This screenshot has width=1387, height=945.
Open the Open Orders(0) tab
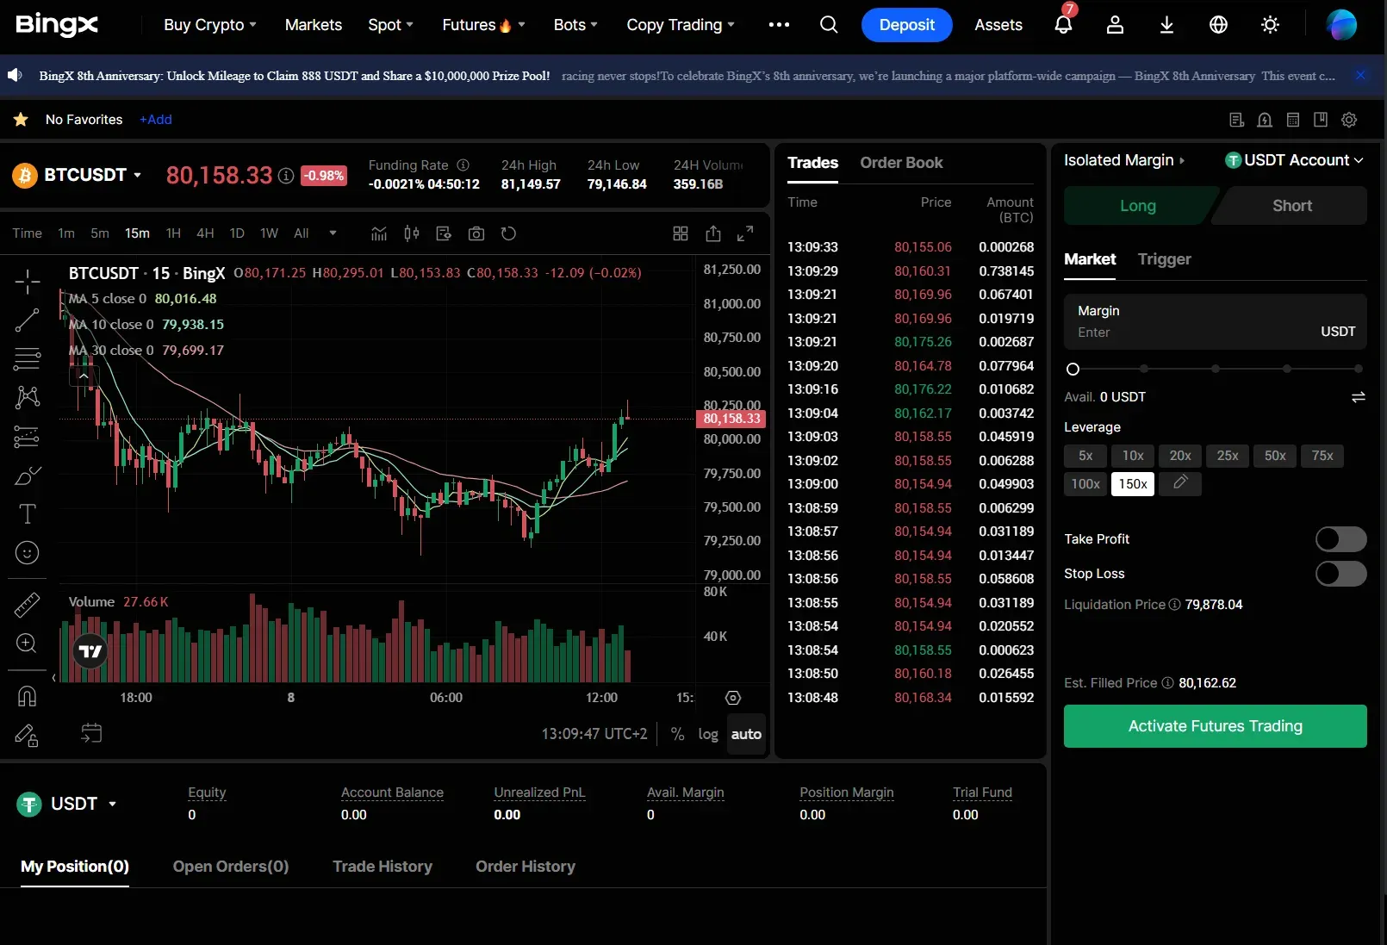(x=231, y=867)
